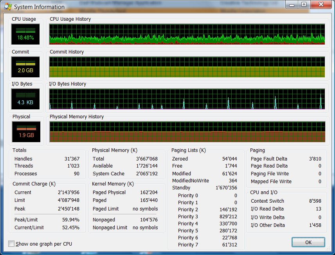Click the Physical 1.9 GB gauge

point(26,132)
